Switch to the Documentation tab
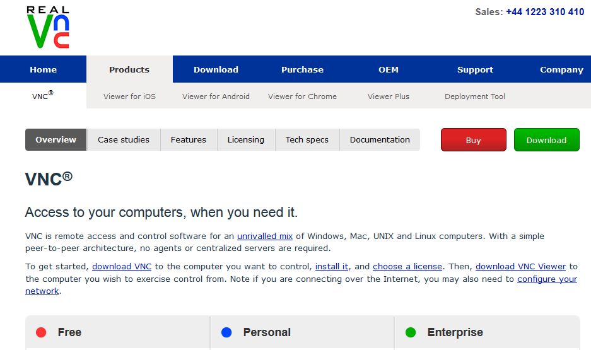 [380, 140]
